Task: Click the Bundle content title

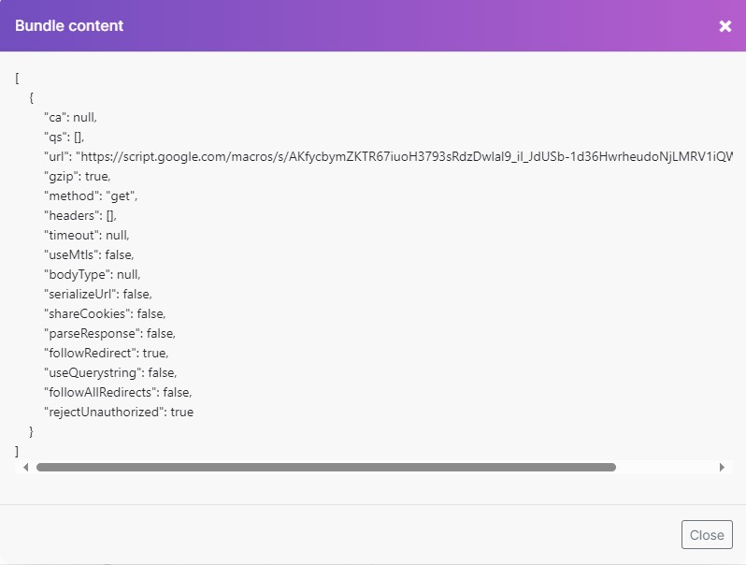Action: pyautogui.click(x=69, y=26)
